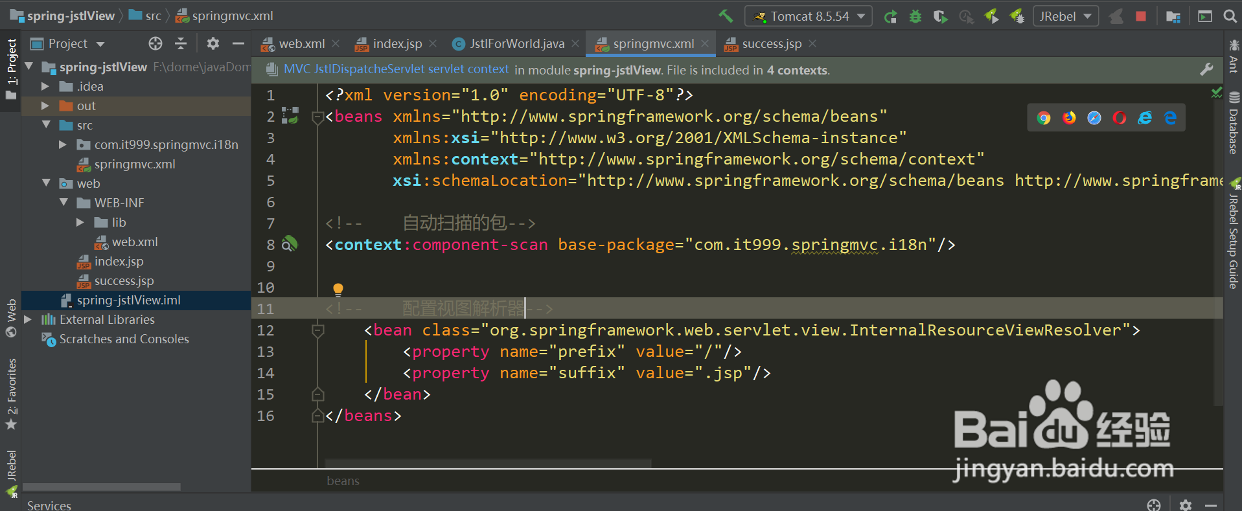Open preview in Chrome browser icon
This screenshot has width=1242, height=511.
point(1044,117)
